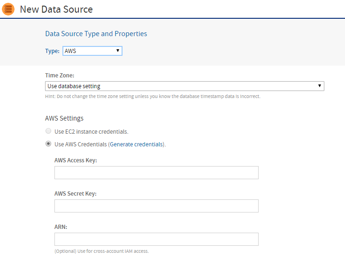Open the Generate credentials link
Image resolution: width=345 pixels, height=258 pixels.
tap(136, 144)
